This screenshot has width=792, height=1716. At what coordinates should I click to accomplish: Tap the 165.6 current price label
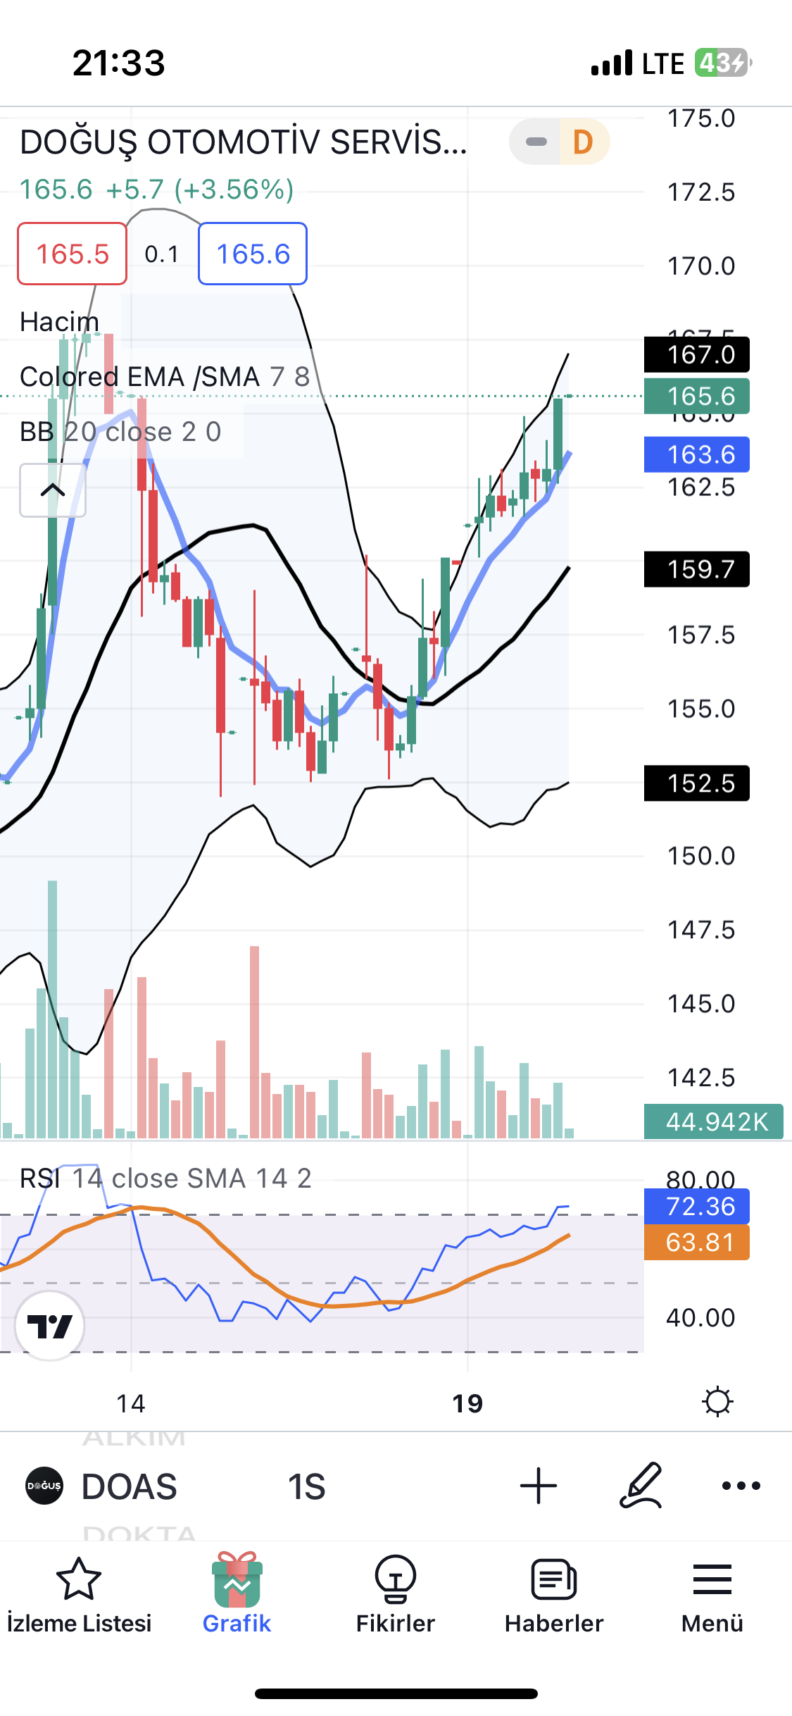pos(697,396)
